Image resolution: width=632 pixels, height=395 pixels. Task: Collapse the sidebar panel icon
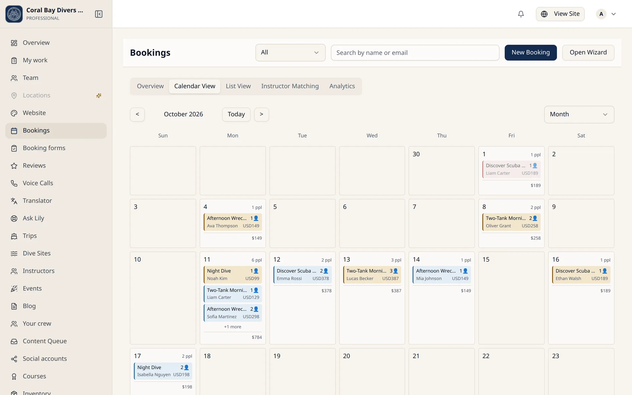pyautogui.click(x=99, y=14)
